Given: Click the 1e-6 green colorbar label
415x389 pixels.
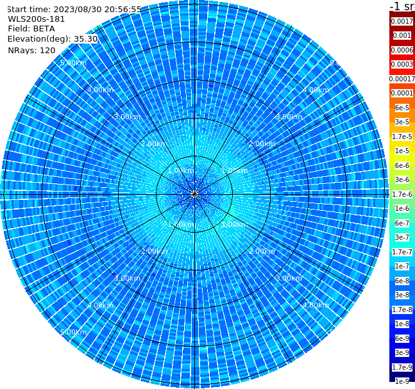Looking at the screenshot, I should [x=402, y=208].
